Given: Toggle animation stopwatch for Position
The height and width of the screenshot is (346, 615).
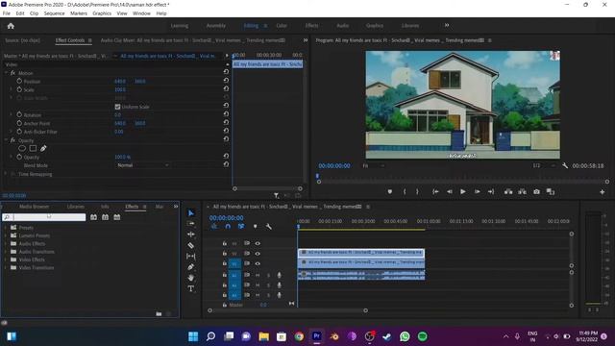Looking at the screenshot, I should pyautogui.click(x=19, y=81).
